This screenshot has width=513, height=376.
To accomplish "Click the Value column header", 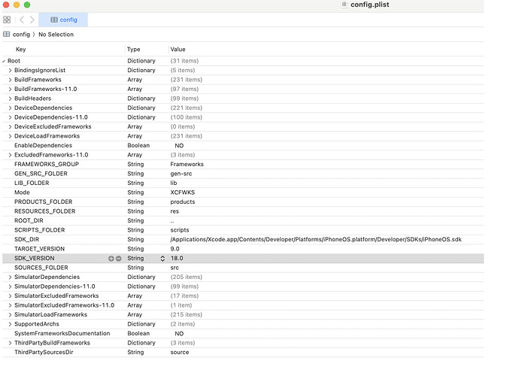I will coord(178,50).
